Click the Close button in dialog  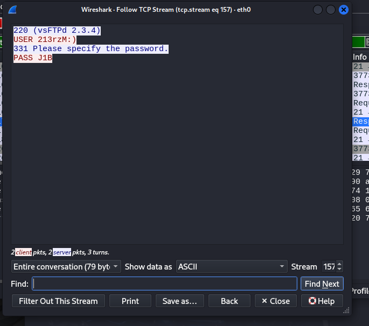click(x=276, y=301)
